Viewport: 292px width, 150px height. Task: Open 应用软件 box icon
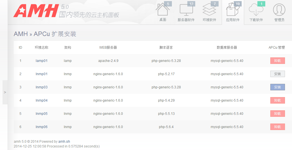pyautogui.click(x=232, y=11)
